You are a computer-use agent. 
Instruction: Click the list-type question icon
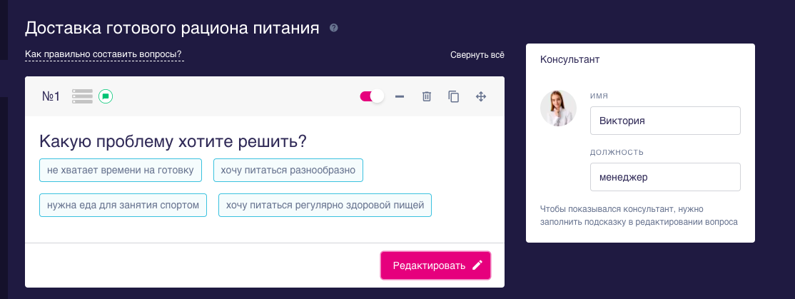pyautogui.click(x=83, y=96)
